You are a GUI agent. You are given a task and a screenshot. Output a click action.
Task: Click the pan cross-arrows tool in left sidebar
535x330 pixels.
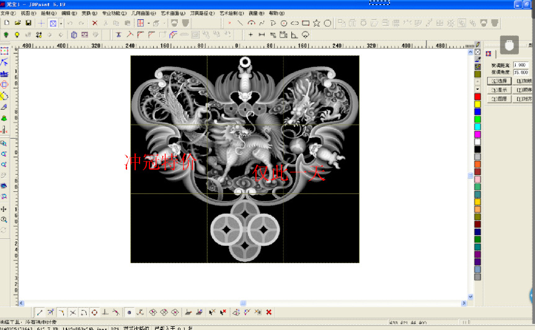point(4,209)
